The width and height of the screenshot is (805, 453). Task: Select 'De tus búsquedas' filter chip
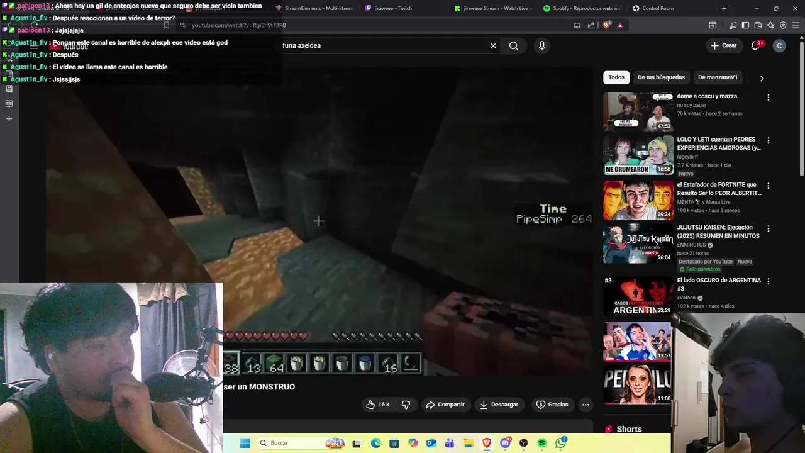point(661,77)
